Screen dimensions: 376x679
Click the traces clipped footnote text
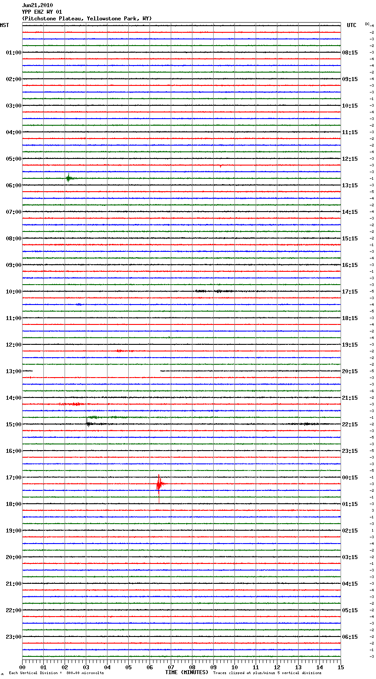tap(267, 673)
